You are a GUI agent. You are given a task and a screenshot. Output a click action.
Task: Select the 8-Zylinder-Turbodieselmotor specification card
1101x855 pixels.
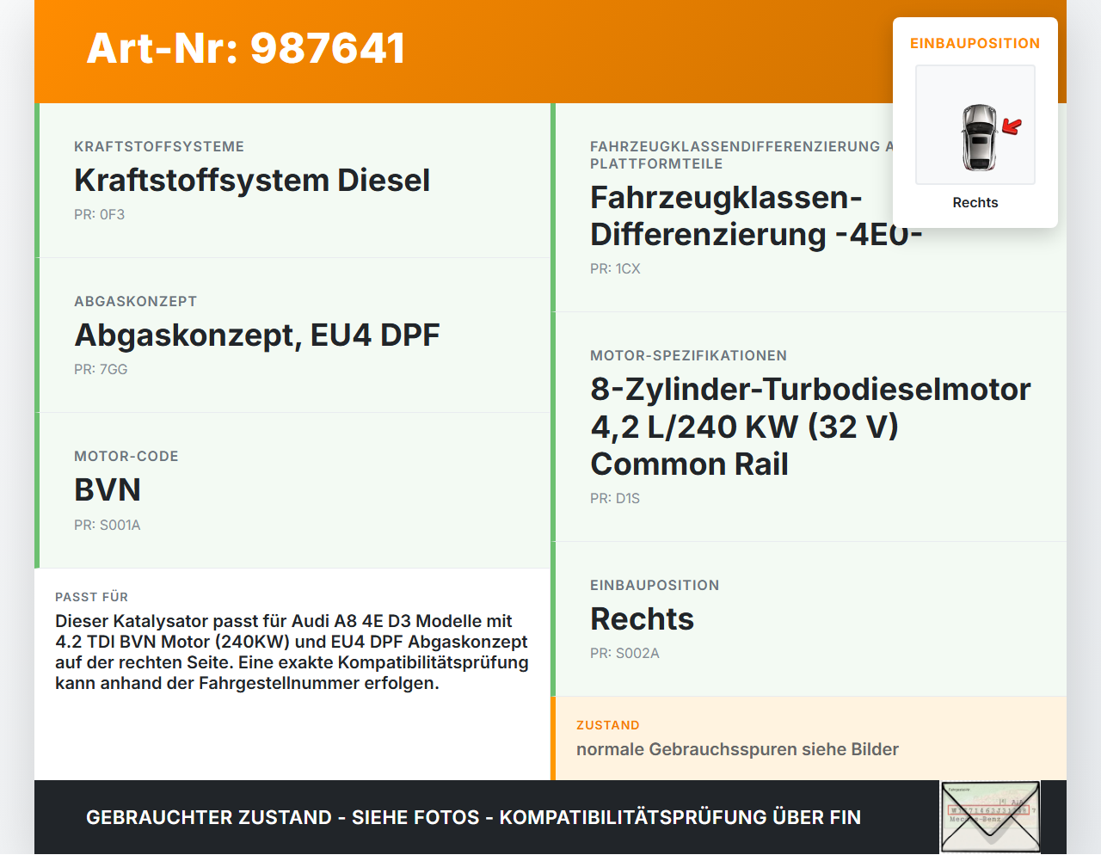809,426
